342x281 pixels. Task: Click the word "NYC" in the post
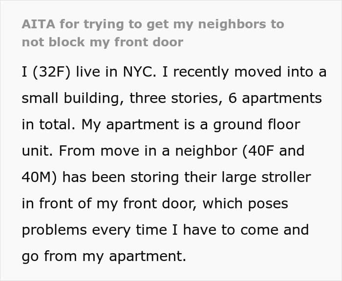click(139, 72)
